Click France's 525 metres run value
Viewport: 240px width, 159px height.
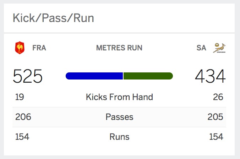[28, 76]
